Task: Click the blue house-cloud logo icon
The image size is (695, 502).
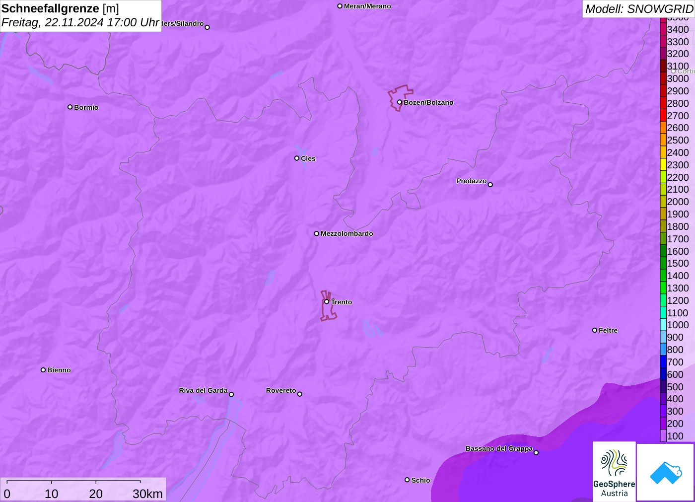Action: 666,472
